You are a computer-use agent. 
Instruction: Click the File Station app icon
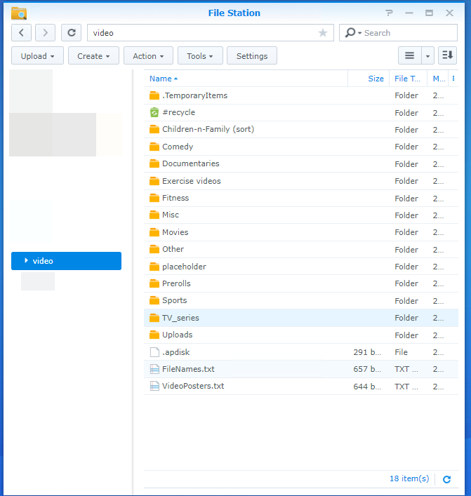click(x=19, y=13)
